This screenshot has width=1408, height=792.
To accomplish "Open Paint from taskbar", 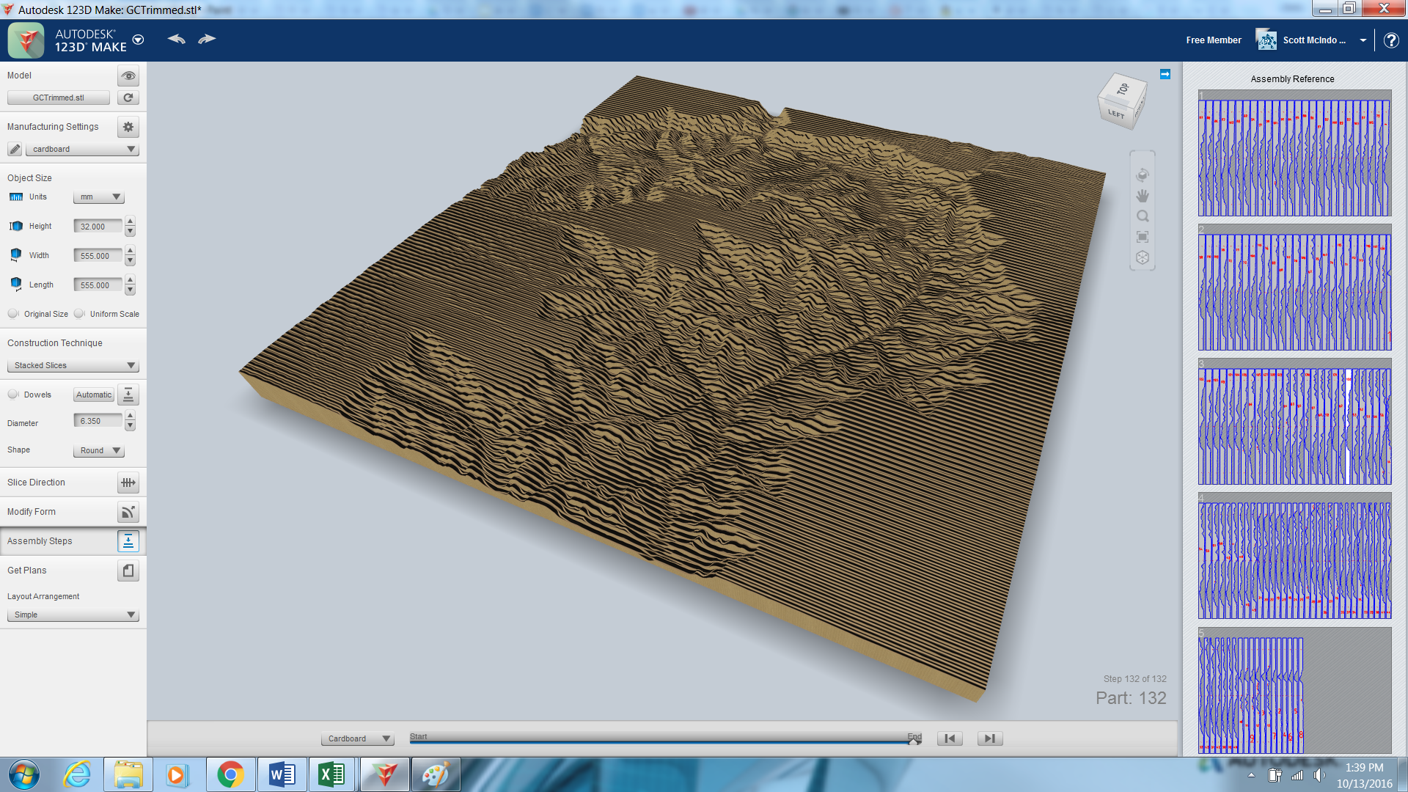I will 436,774.
